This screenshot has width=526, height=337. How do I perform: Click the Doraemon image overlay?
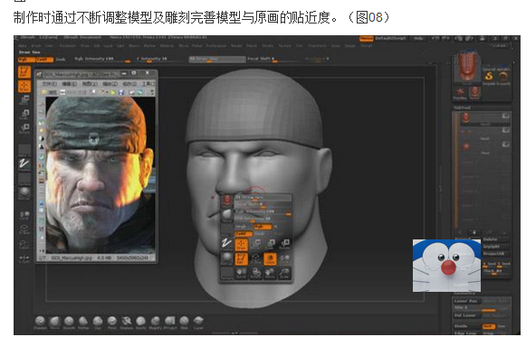click(x=446, y=266)
